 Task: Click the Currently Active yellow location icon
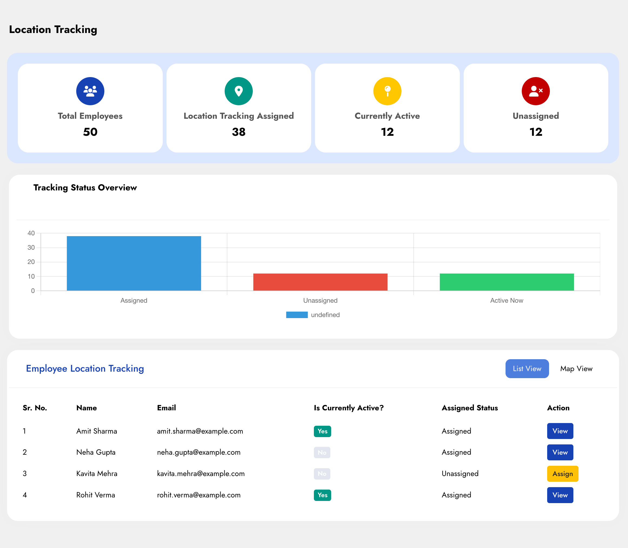coord(387,91)
